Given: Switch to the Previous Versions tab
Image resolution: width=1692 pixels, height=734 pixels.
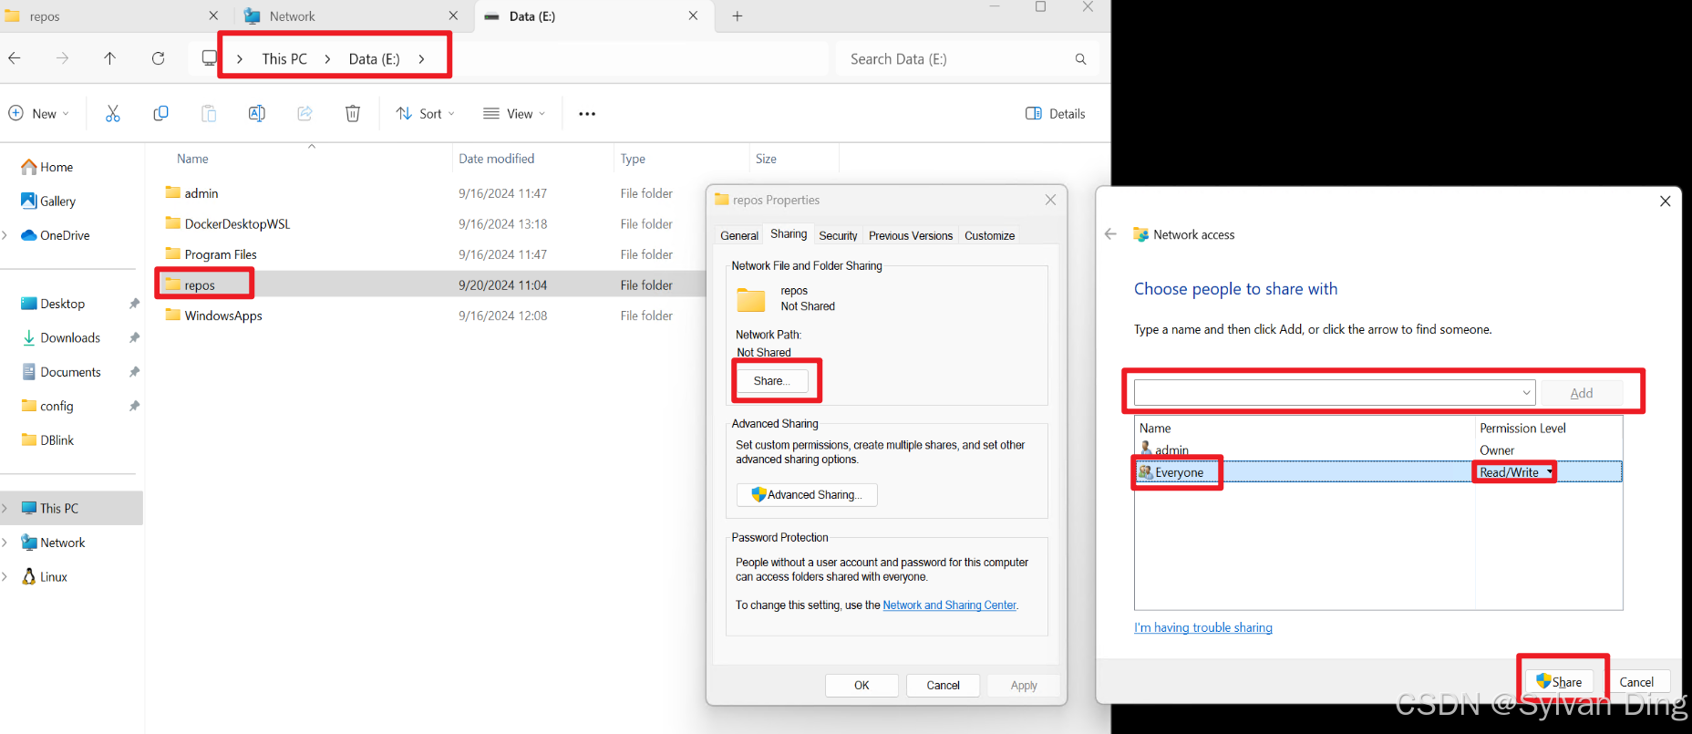Looking at the screenshot, I should (911, 235).
